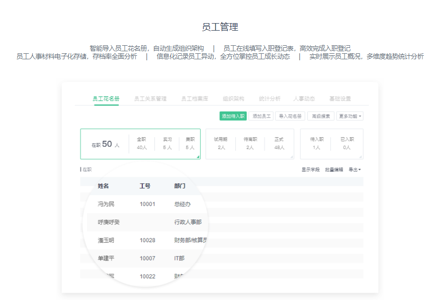Switch to 员工关系管理 tab
Screen dimensions: 429x300
(150, 98)
